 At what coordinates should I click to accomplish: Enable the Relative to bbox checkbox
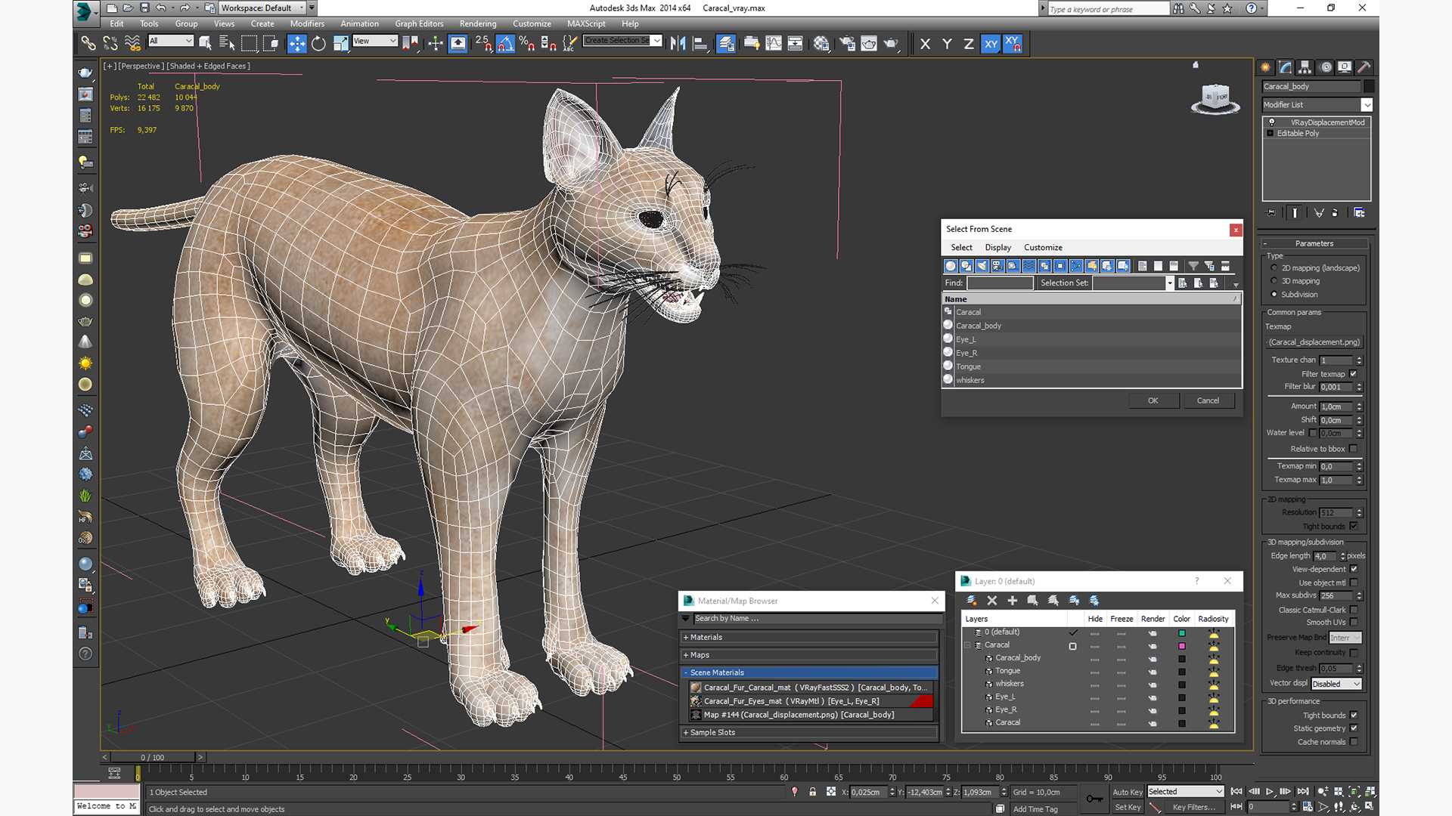pyautogui.click(x=1353, y=449)
